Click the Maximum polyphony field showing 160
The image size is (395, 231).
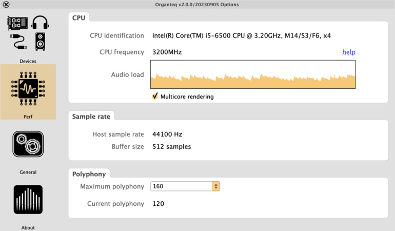(x=185, y=186)
